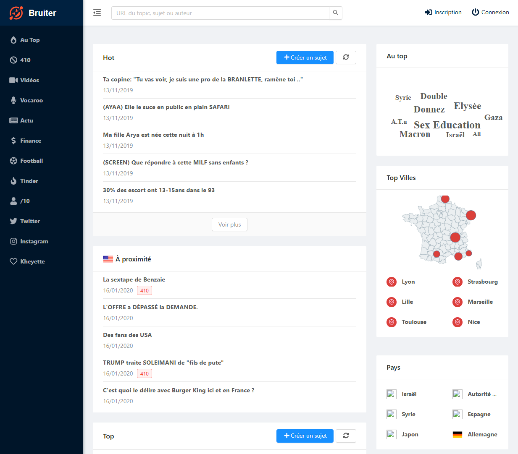
Task: Click the Strasbourg location pin icon
Action: (458, 282)
